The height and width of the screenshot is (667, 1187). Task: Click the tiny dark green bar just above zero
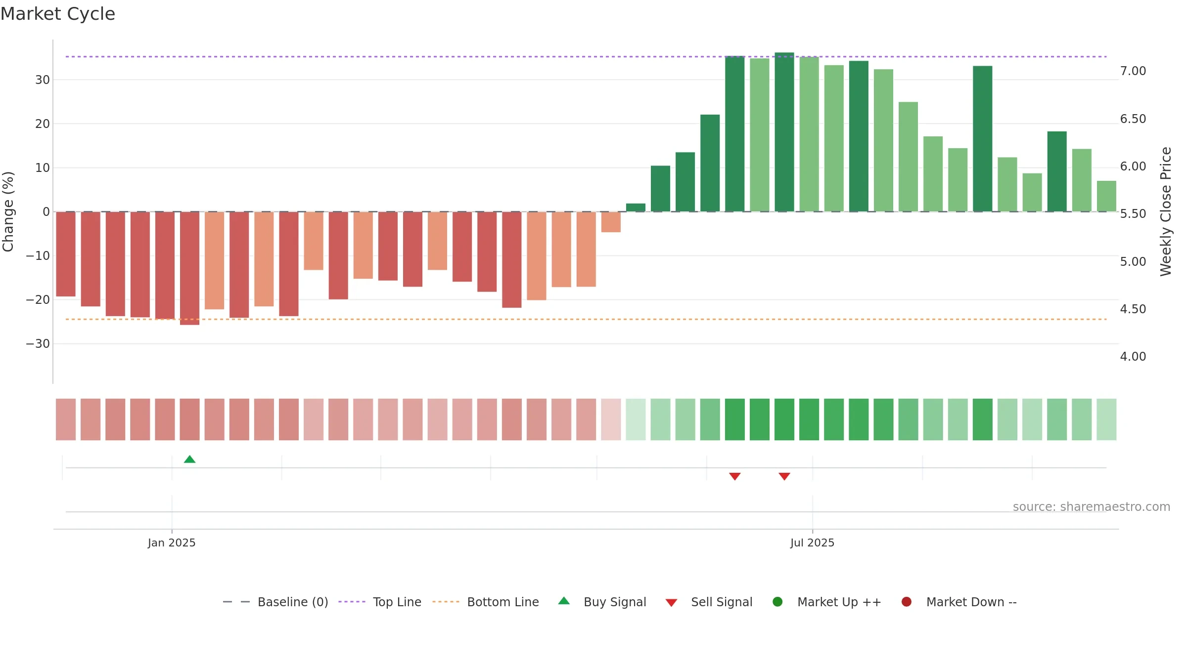coord(636,208)
